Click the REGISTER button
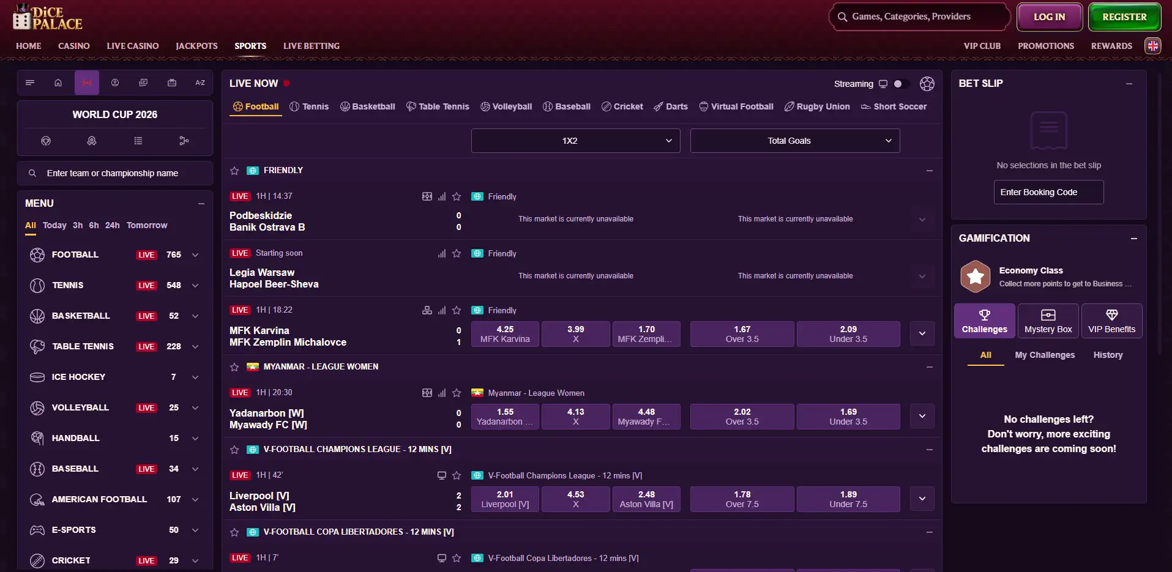Image resolution: width=1172 pixels, height=572 pixels. pos(1125,17)
